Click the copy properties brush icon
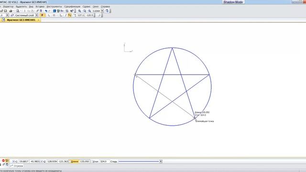The image size is (306, 172). [x=37, y=11]
